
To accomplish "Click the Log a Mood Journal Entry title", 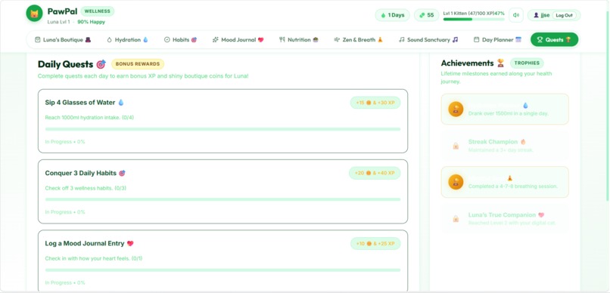I will tap(85, 243).
